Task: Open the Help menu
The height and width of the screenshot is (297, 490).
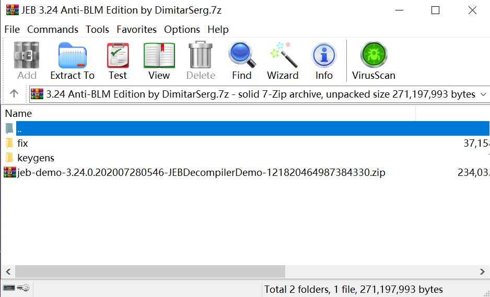Action: 218,29
